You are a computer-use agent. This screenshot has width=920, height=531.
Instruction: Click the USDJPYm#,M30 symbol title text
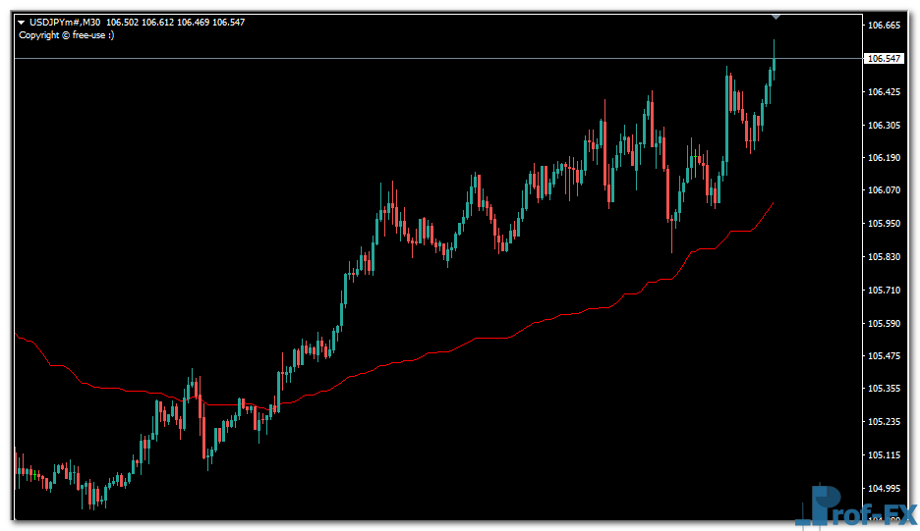[x=65, y=22]
